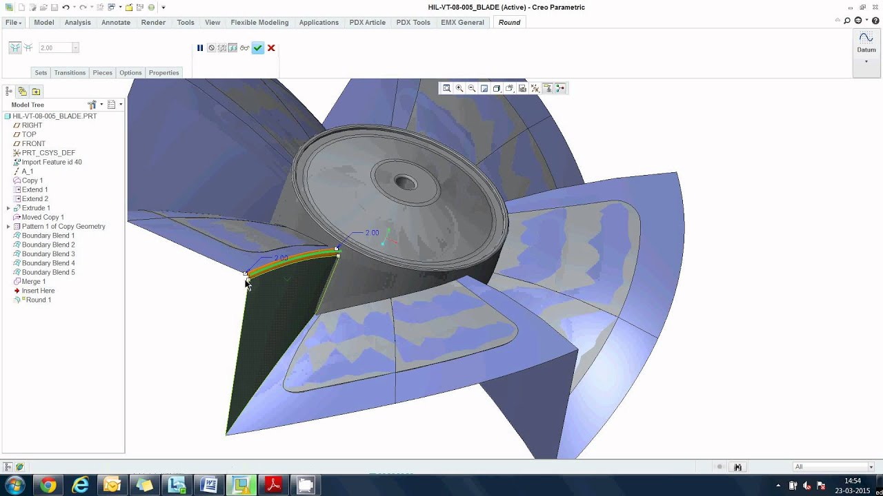
Task: Accept the round with the green checkmark
Action: pos(257,48)
